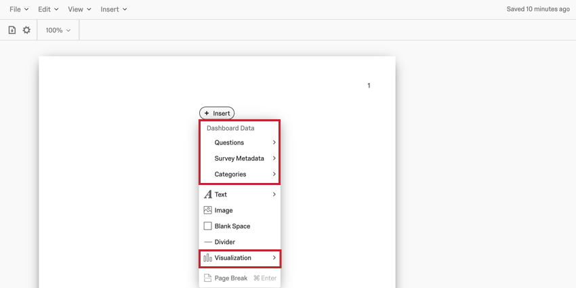Click the Visualization bar chart icon

(207, 258)
